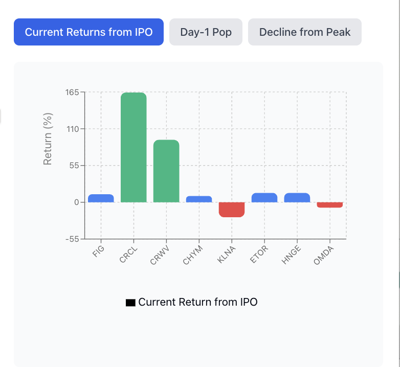
Task: Select the Current Returns from IPO tab
Action: pos(88,32)
